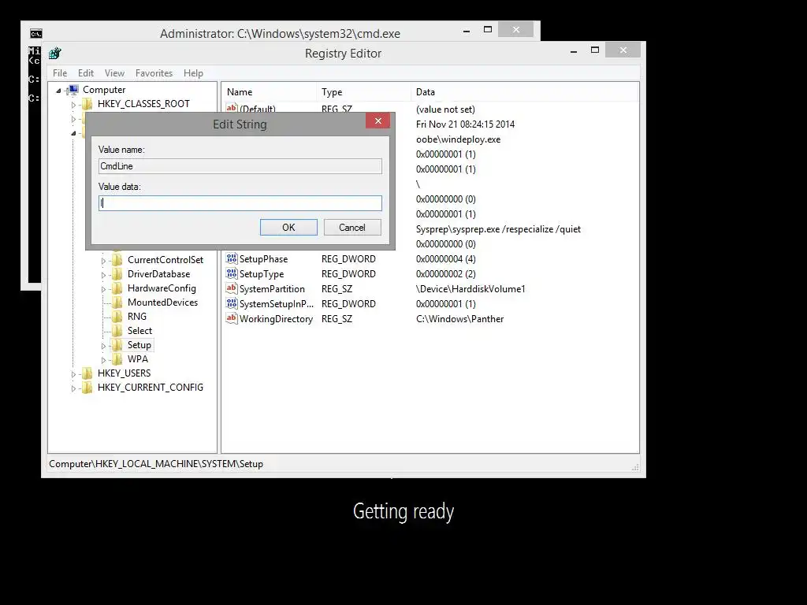Select the SystemPartition value
Viewport: 807px width, 605px height.
click(272, 288)
